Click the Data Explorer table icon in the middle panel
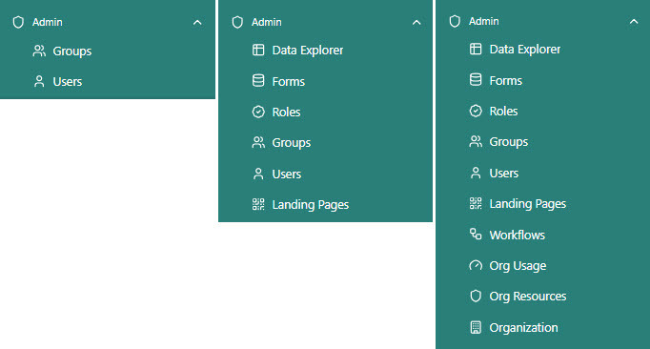Image resolution: width=650 pixels, height=349 pixels. (x=258, y=50)
